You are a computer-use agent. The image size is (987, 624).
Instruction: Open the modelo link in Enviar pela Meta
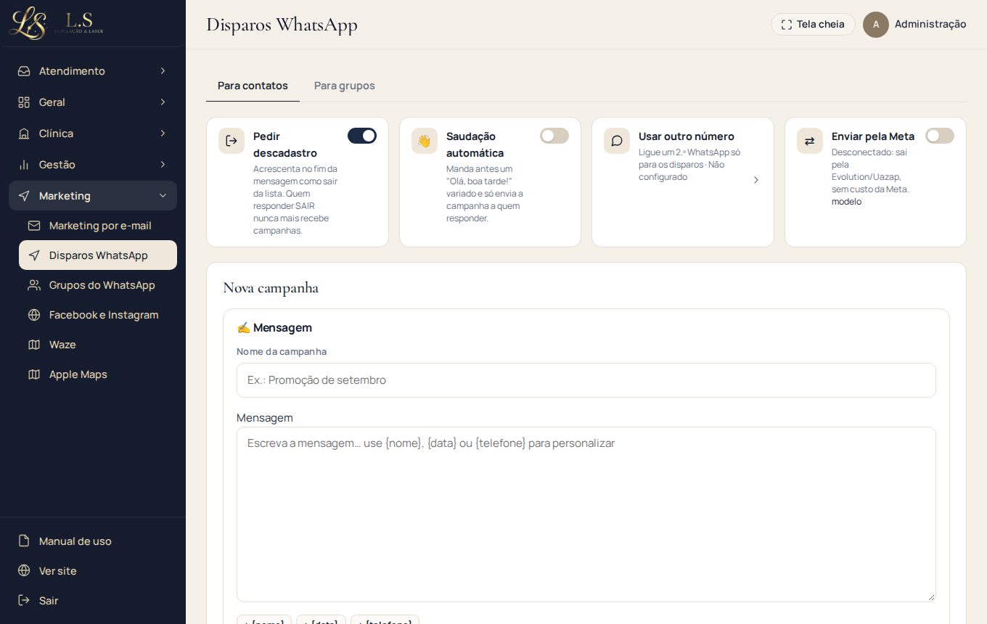(846, 202)
